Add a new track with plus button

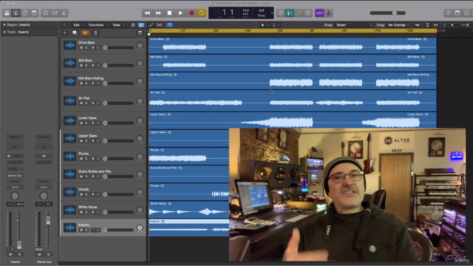pos(64,33)
